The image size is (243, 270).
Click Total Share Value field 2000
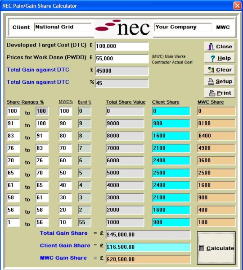coord(125,210)
